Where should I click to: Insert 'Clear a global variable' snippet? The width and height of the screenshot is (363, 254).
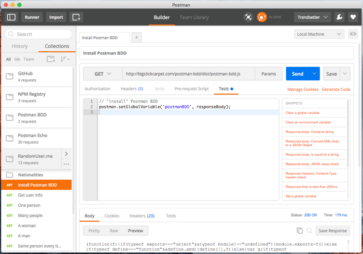pos(302,113)
